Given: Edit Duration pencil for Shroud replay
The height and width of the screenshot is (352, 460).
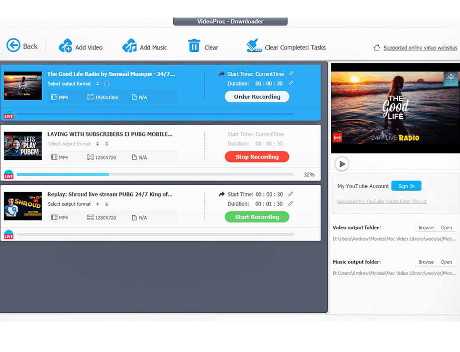Looking at the screenshot, I should pyautogui.click(x=291, y=203).
